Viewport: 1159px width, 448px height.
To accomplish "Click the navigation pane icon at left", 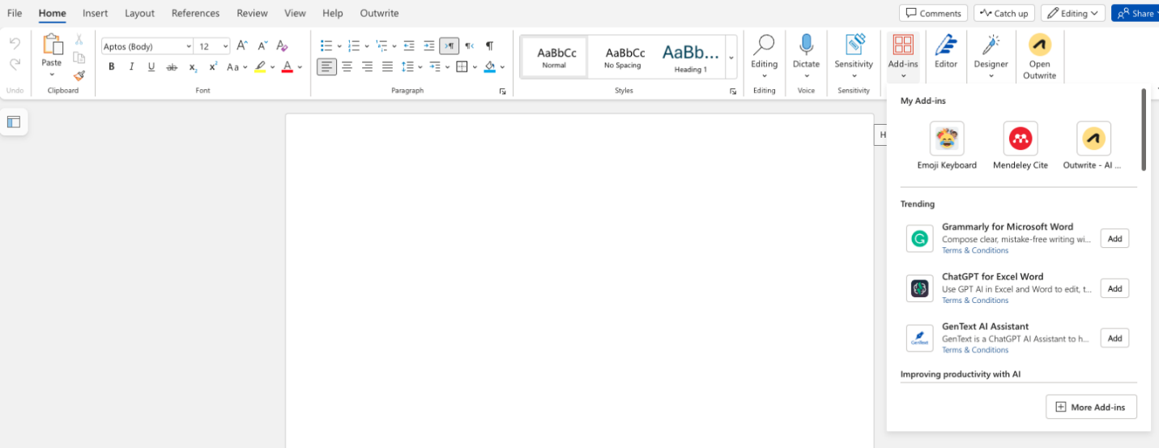I will [x=14, y=122].
